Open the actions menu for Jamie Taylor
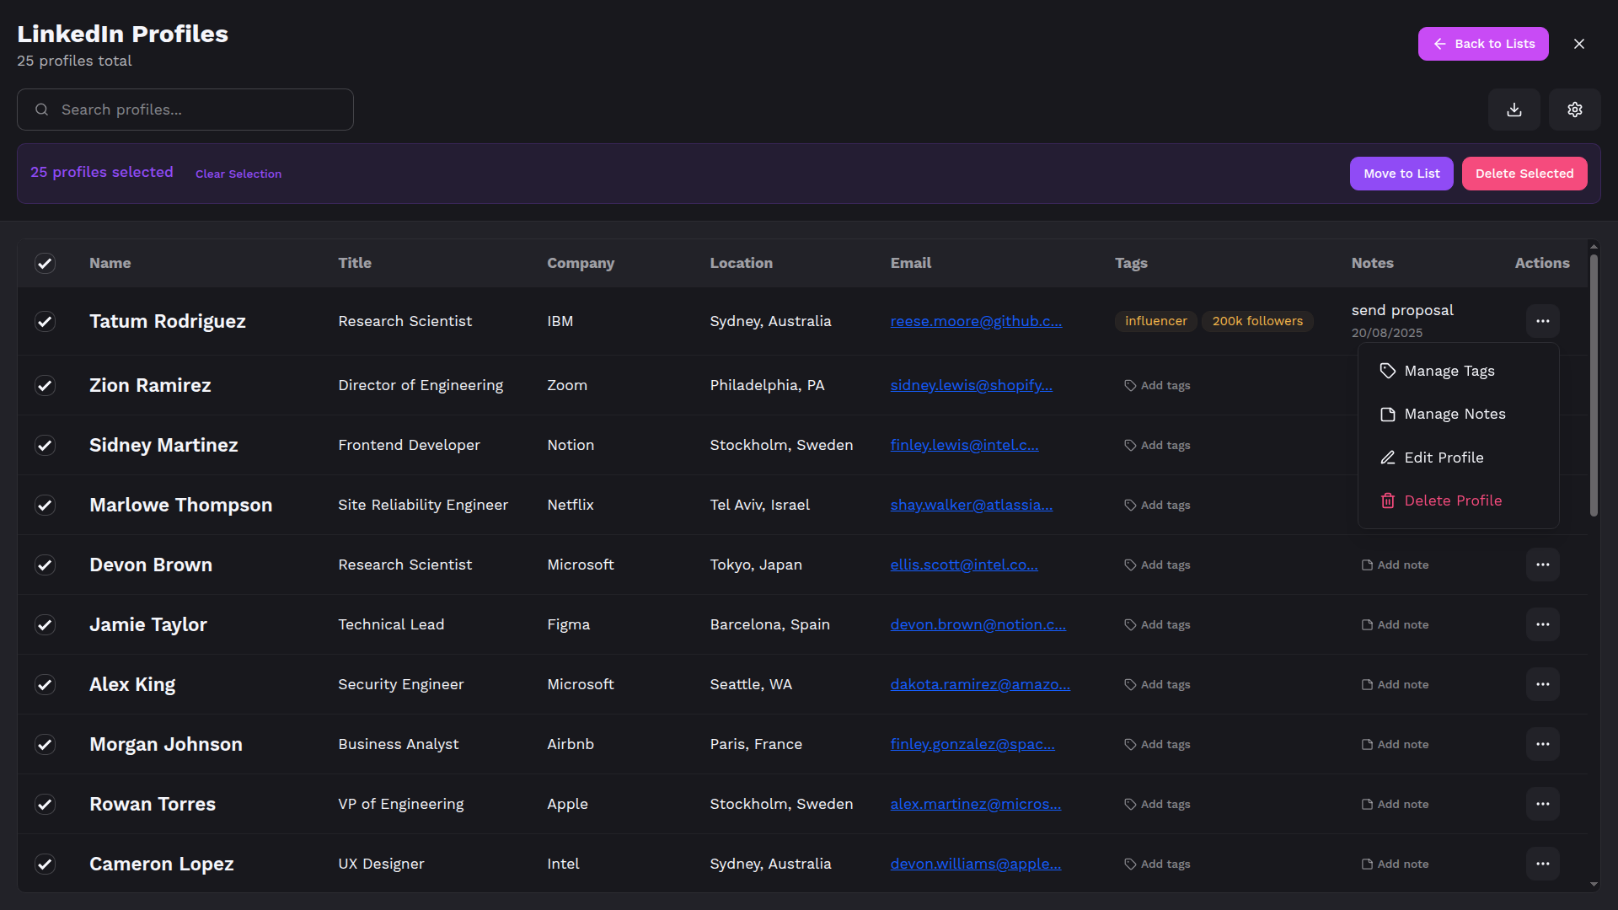1618x910 pixels. [x=1542, y=625]
